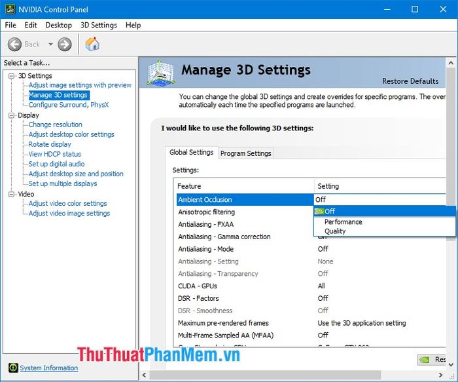Open Adjust desktop size and position
Image resolution: width=458 pixels, height=382 pixels.
[76, 174]
